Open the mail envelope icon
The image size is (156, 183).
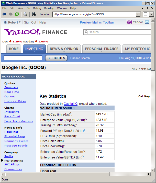pos(147,22)
